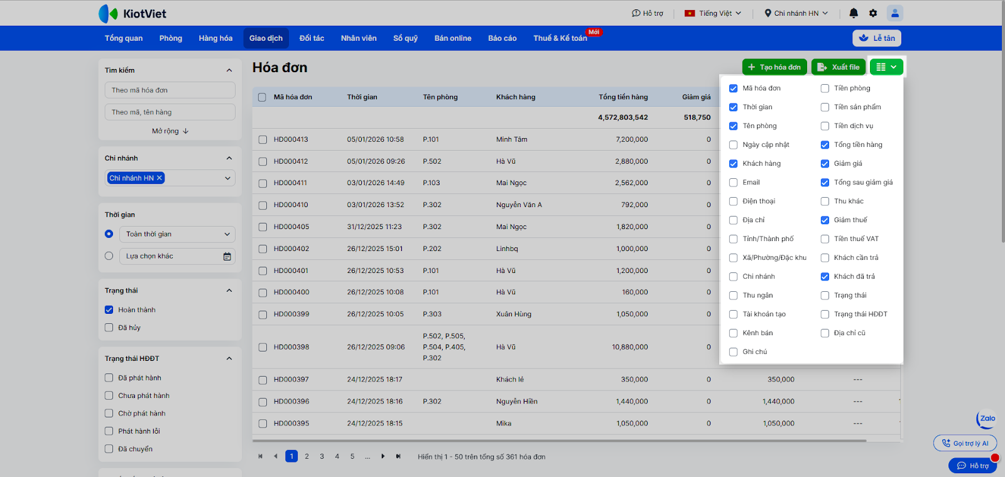Open the Chi nhánh HN branch dropdown in header
Image resolution: width=1005 pixels, height=477 pixels.
pyautogui.click(x=796, y=13)
